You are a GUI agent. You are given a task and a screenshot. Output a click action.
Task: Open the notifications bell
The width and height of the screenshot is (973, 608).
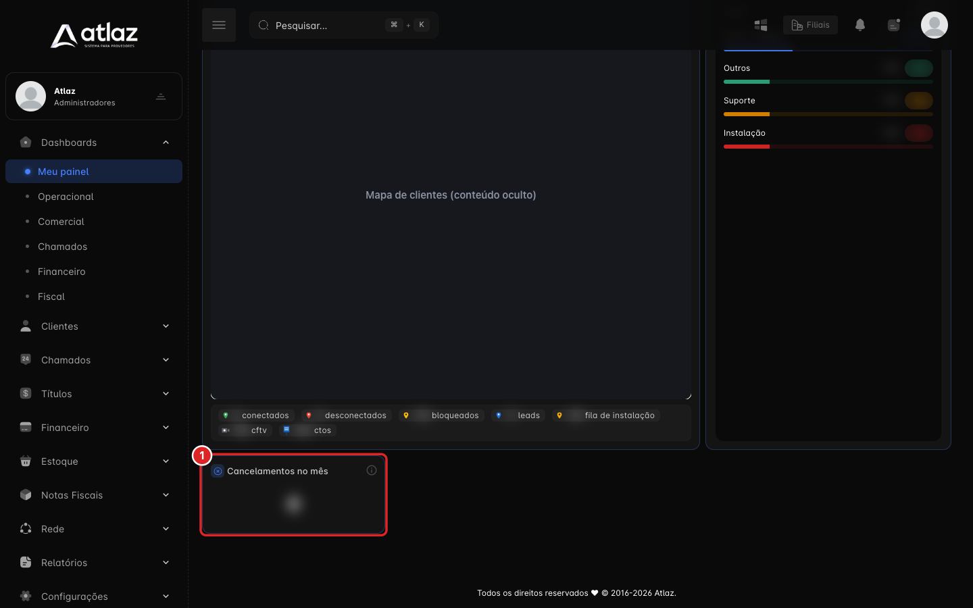[860, 25]
